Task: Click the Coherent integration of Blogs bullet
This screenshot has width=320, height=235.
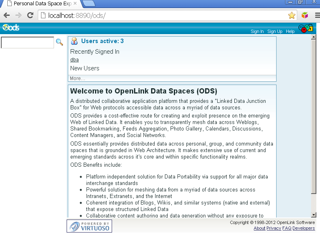Action: 178,206
